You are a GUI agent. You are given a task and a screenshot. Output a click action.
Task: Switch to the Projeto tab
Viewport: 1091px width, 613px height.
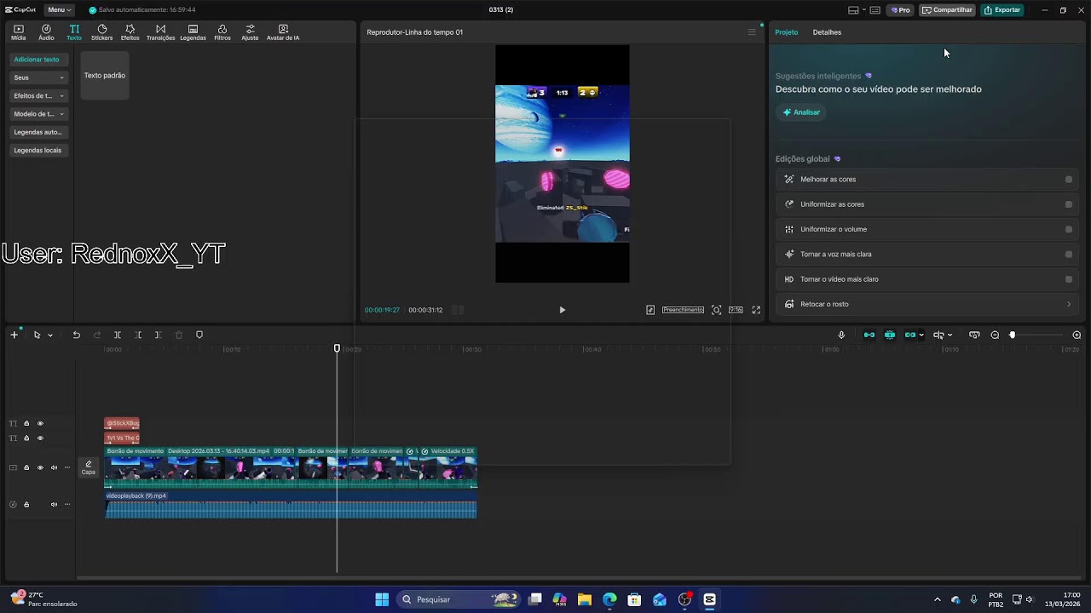(x=786, y=32)
